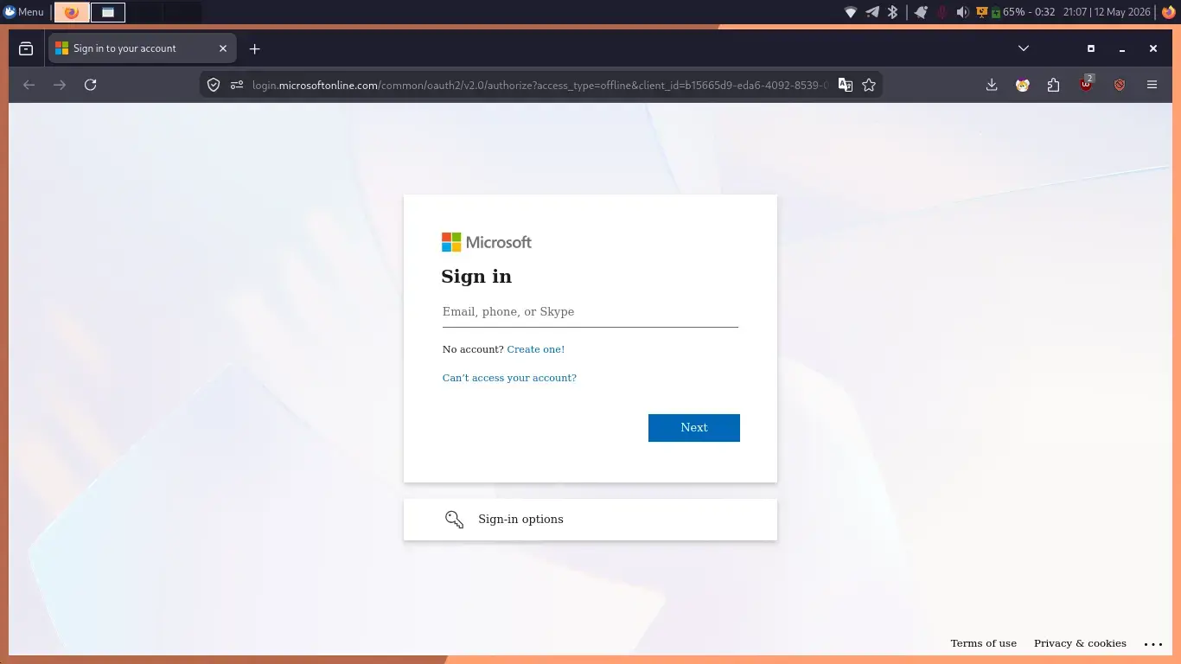
Task: Focus the 'Email, phone, or Skype' field
Action: point(590,312)
